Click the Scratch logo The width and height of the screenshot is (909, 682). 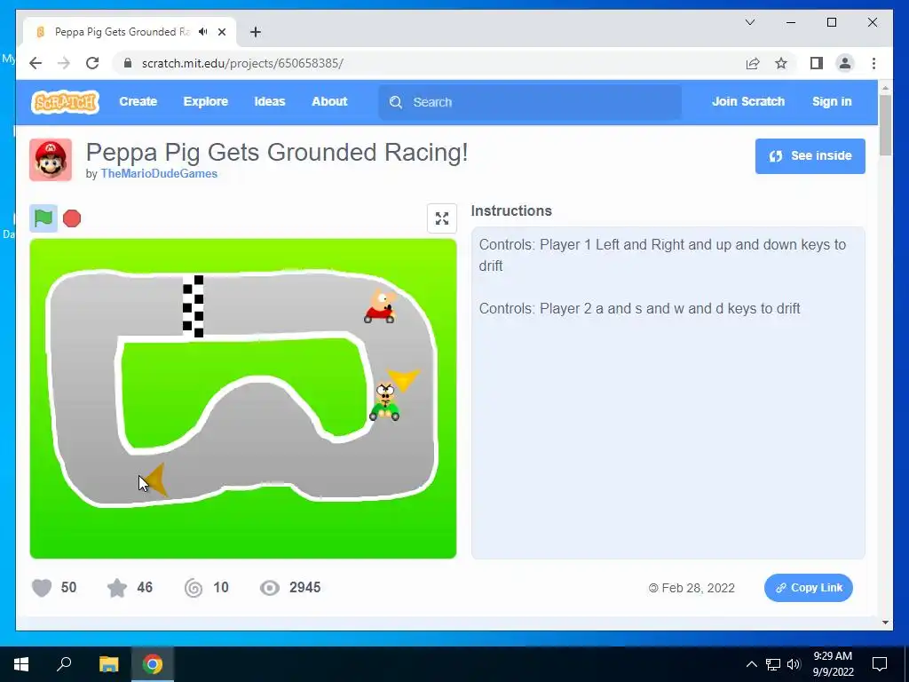(65, 101)
